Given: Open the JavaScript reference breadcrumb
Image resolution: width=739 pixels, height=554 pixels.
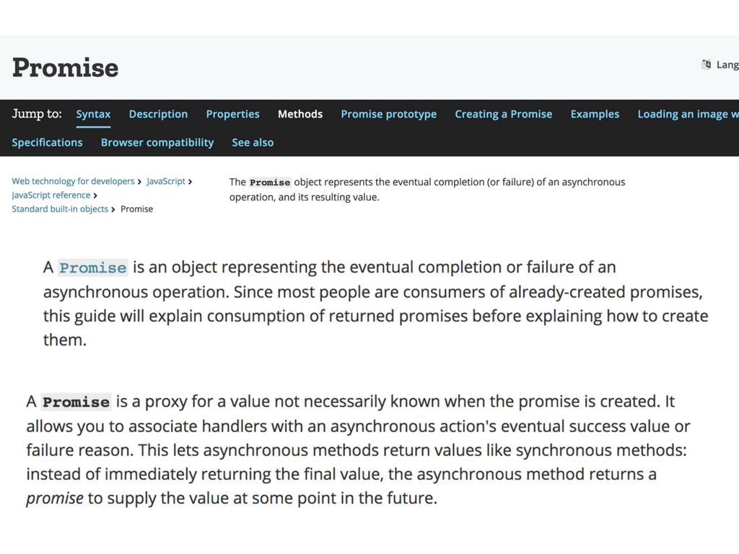Looking at the screenshot, I should coord(51,195).
